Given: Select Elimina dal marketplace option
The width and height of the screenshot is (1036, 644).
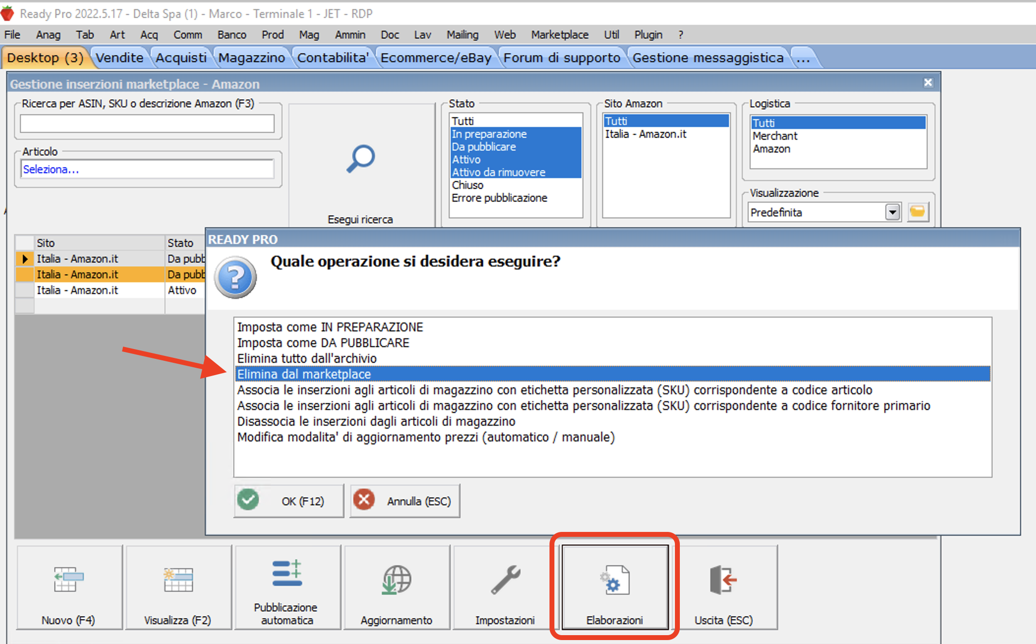Looking at the screenshot, I should coord(612,374).
